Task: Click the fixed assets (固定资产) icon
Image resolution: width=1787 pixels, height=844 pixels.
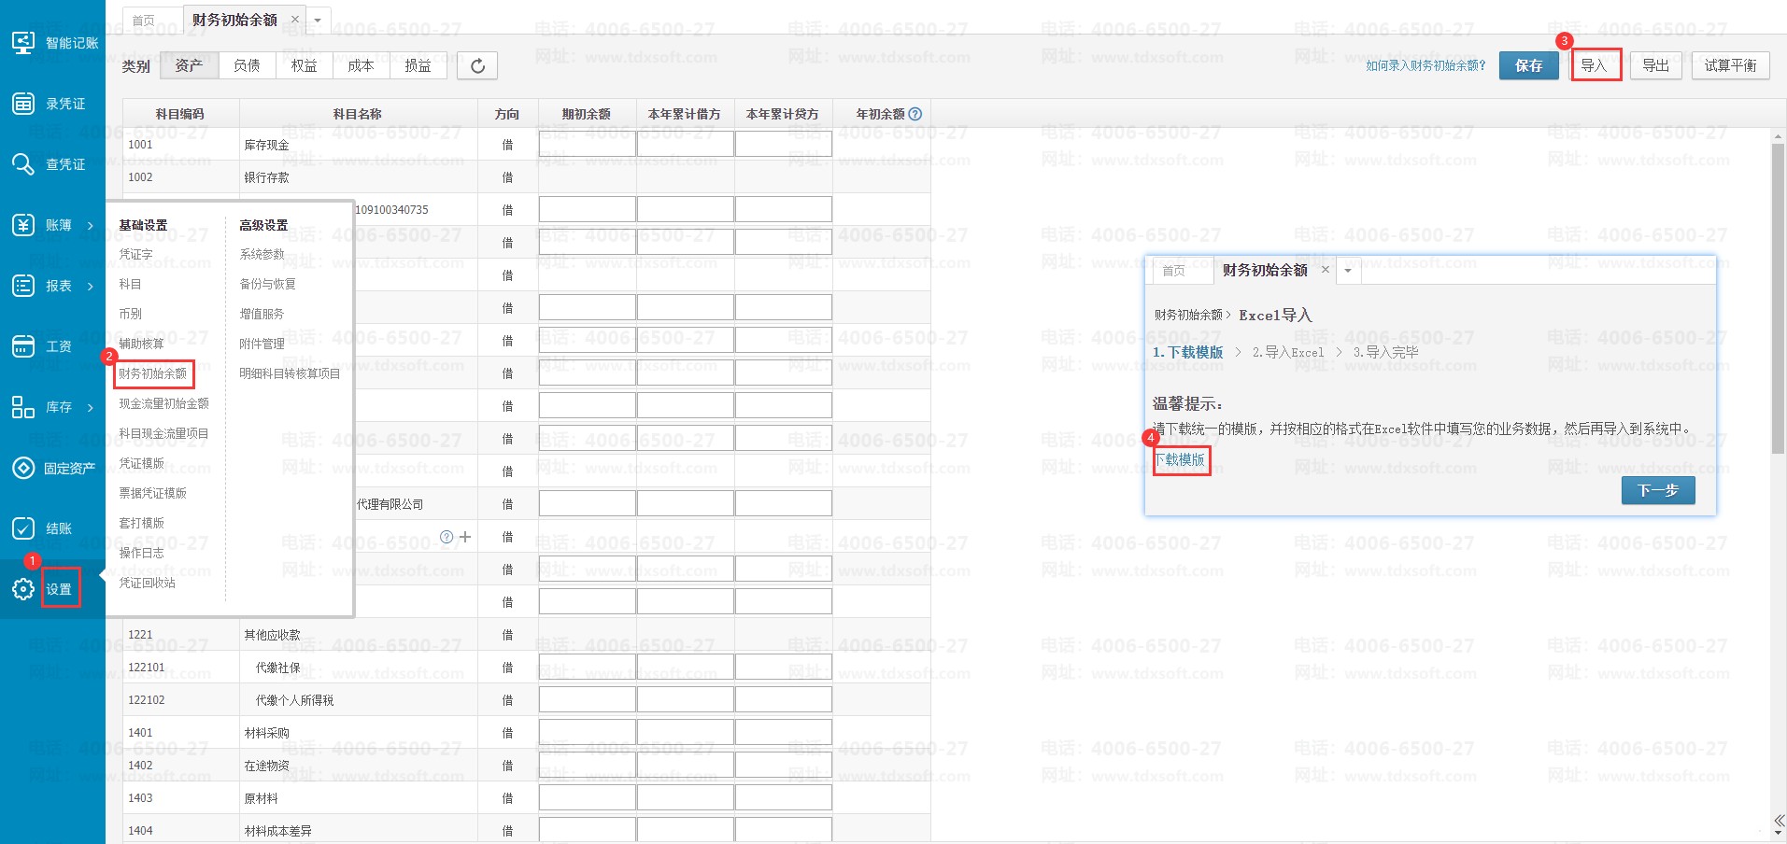Action: pyautogui.click(x=22, y=468)
